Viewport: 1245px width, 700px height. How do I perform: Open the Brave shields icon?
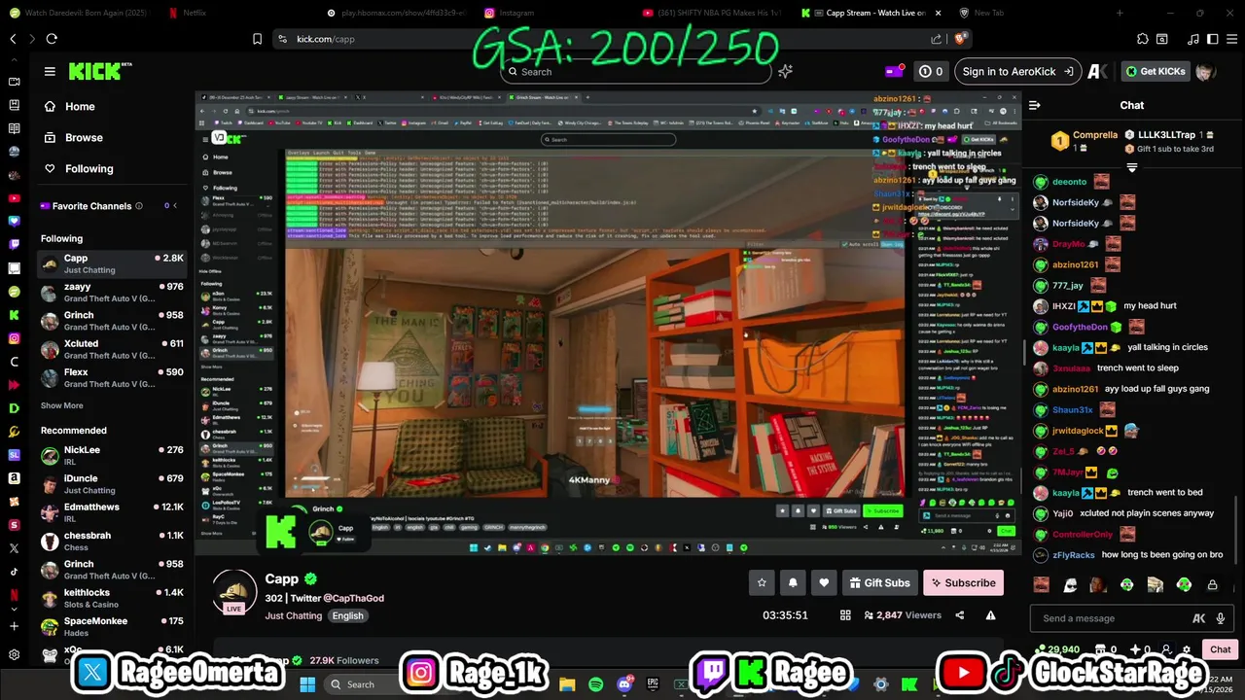pyautogui.click(x=961, y=39)
